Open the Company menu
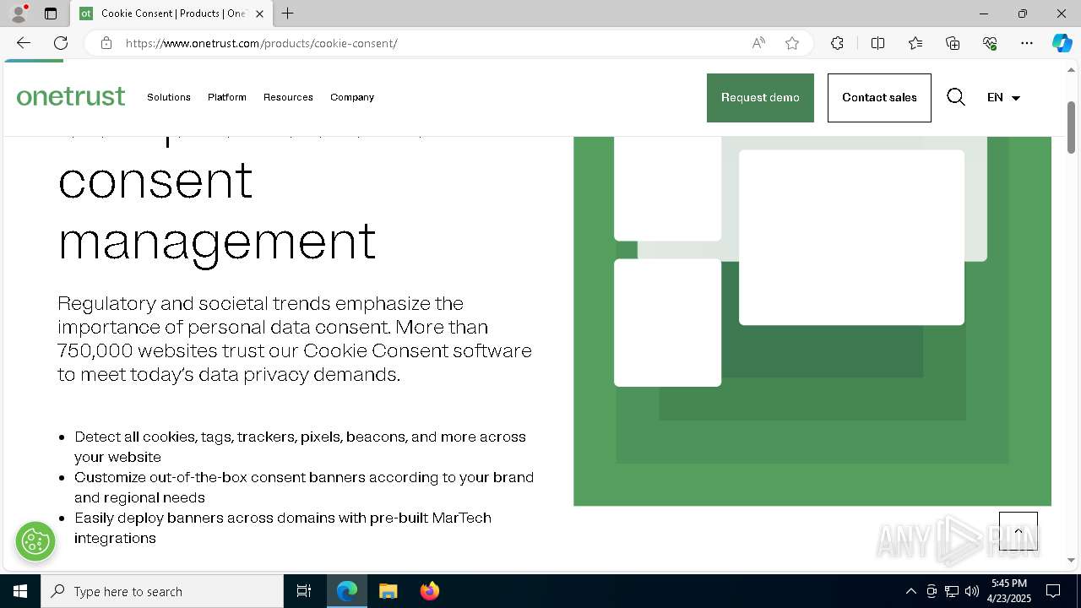 (x=352, y=97)
